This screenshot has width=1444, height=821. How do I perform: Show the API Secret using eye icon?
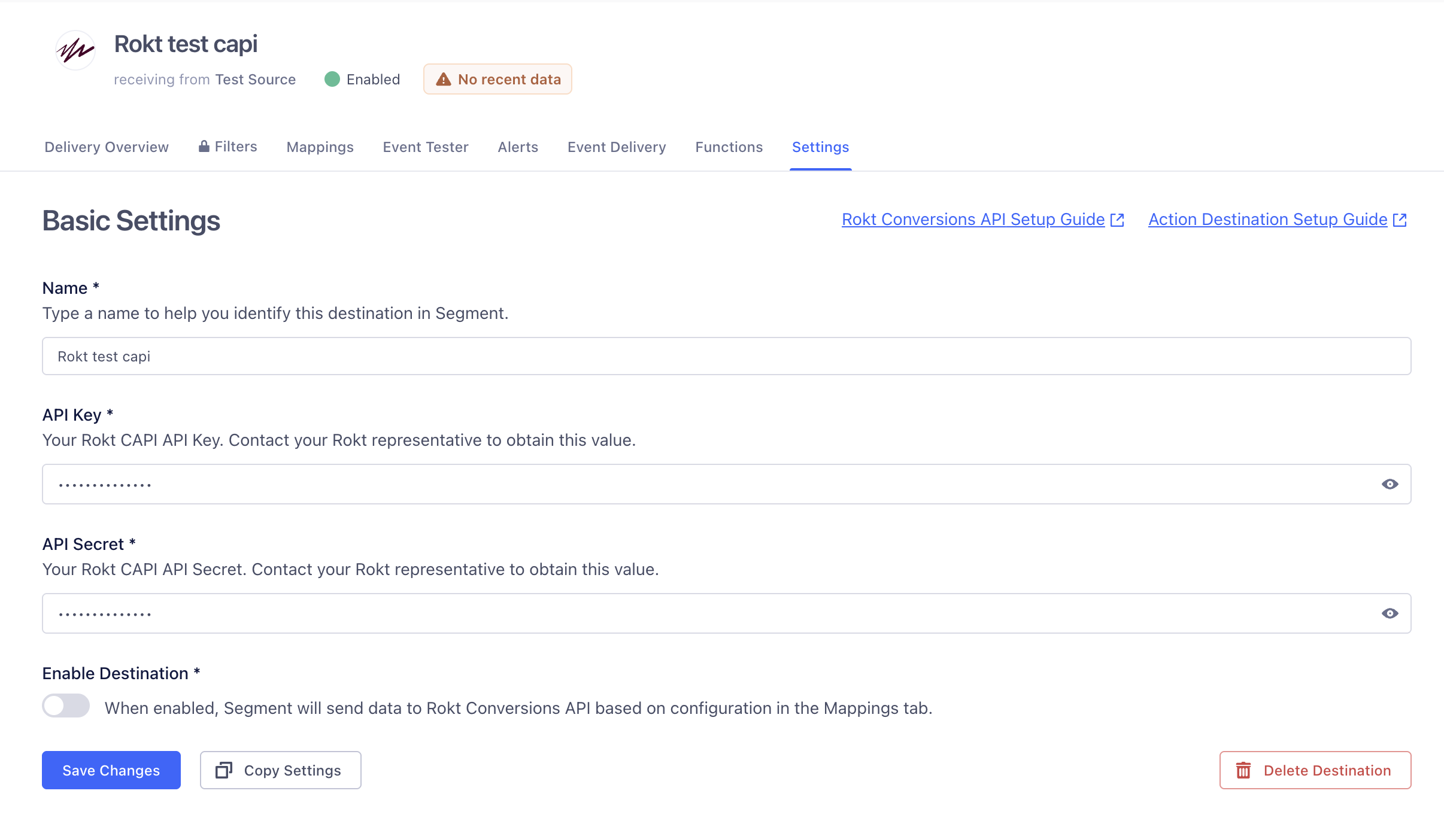pyautogui.click(x=1390, y=613)
